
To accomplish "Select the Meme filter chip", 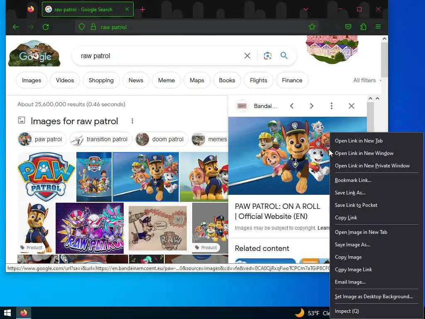I will [166, 80].
